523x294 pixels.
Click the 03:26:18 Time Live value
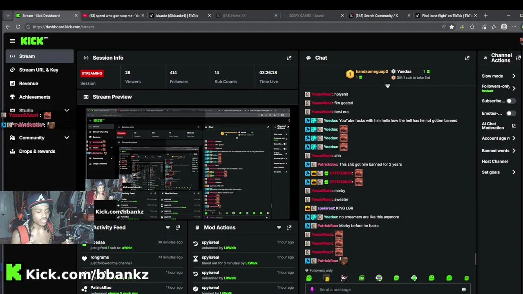[268, 73]
